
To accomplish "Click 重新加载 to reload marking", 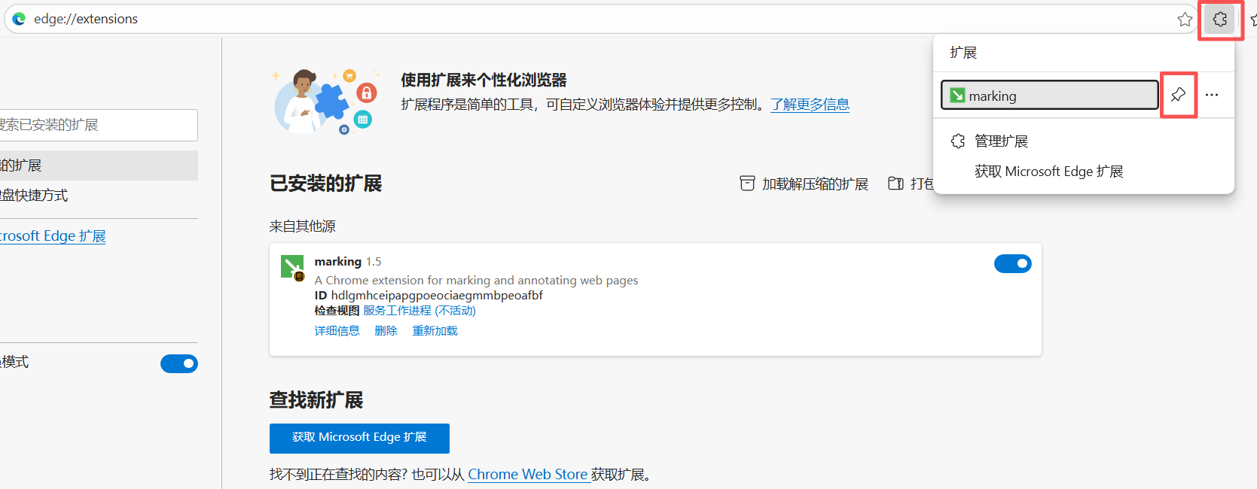I will click(435, 331).
